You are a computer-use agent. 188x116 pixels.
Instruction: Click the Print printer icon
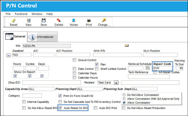tap(89, 20)
